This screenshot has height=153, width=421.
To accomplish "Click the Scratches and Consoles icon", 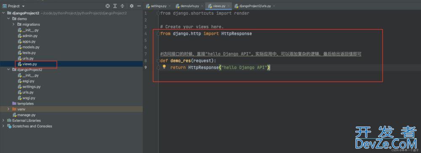I will tap(9, 126).
